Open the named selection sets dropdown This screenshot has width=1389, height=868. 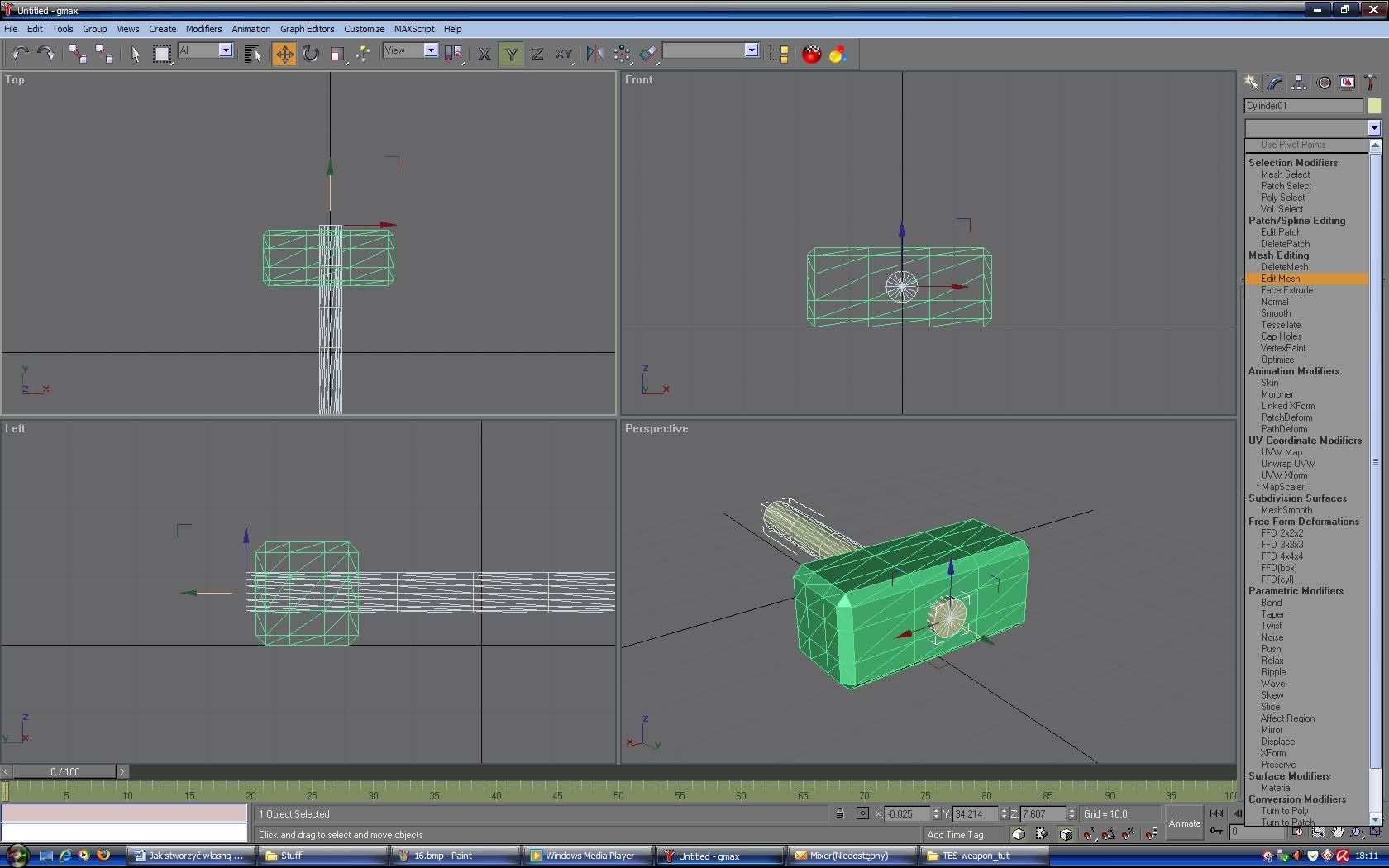click(751, 50)
